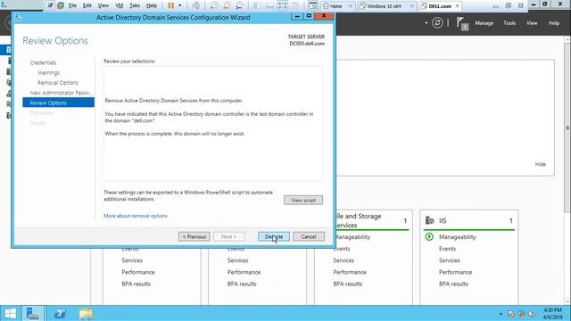Click the IIS Manageability green status icon

tap(429, 237)
